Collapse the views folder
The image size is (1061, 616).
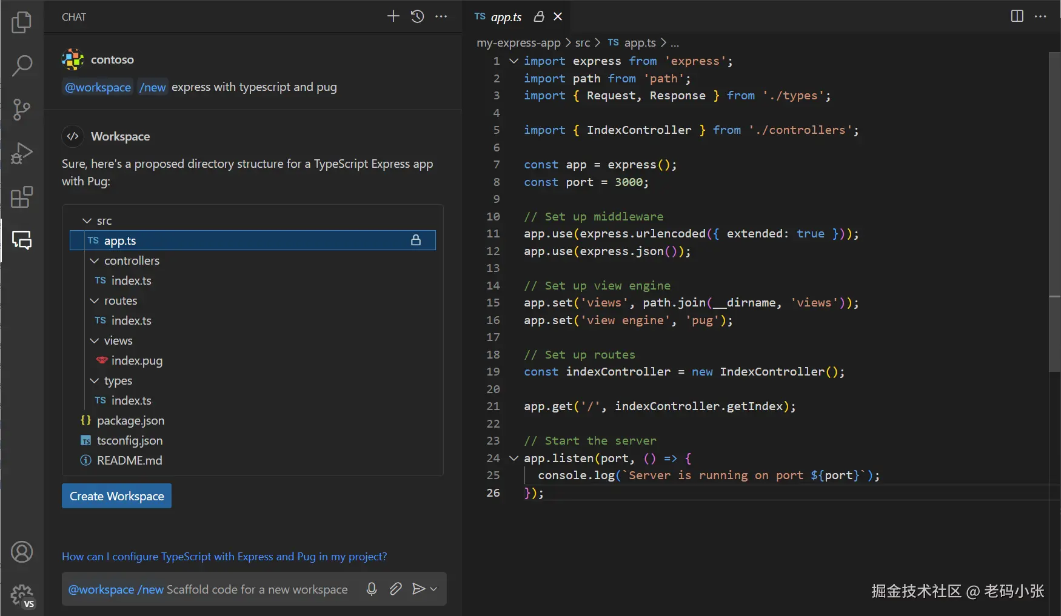[x=95, y=341]
